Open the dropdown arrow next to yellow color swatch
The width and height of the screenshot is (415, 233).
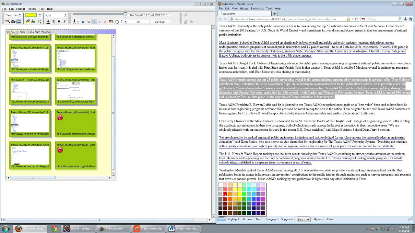click(40, 15)
